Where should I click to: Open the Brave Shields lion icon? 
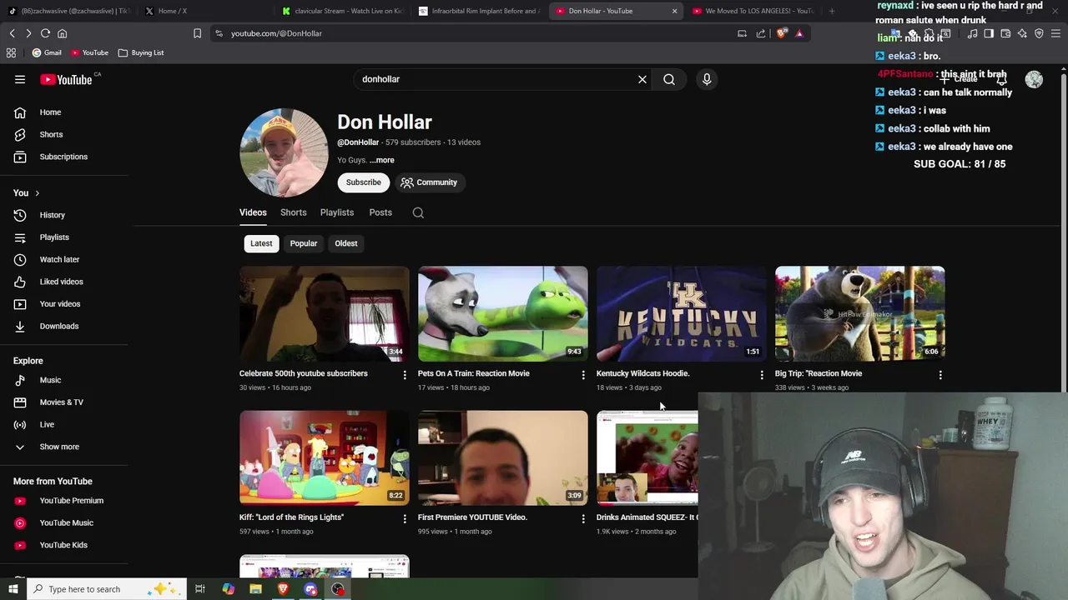click(782, 33)
